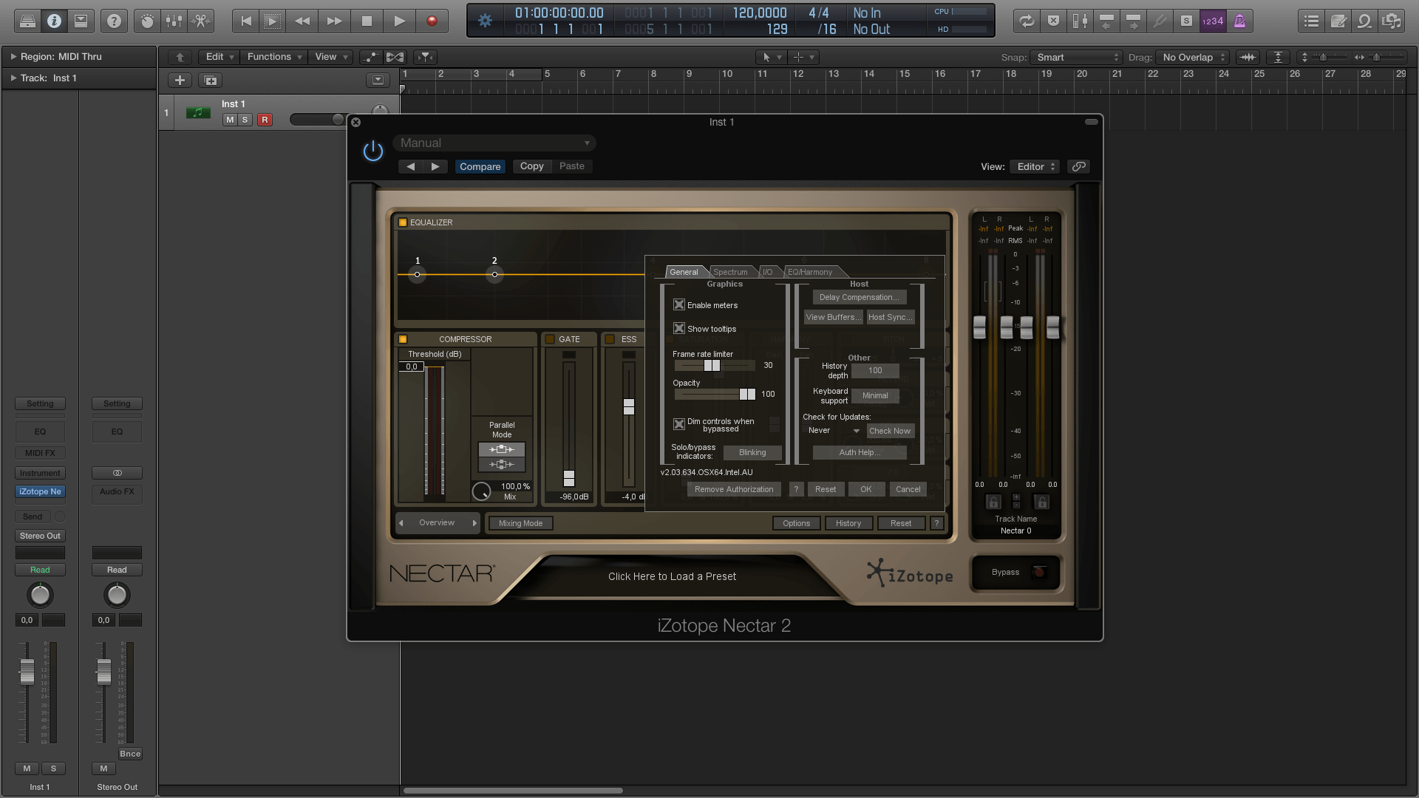Open the Mixer from control bar
The width and height of the screenshot is (1419, 798).
(x=174, y=21)
